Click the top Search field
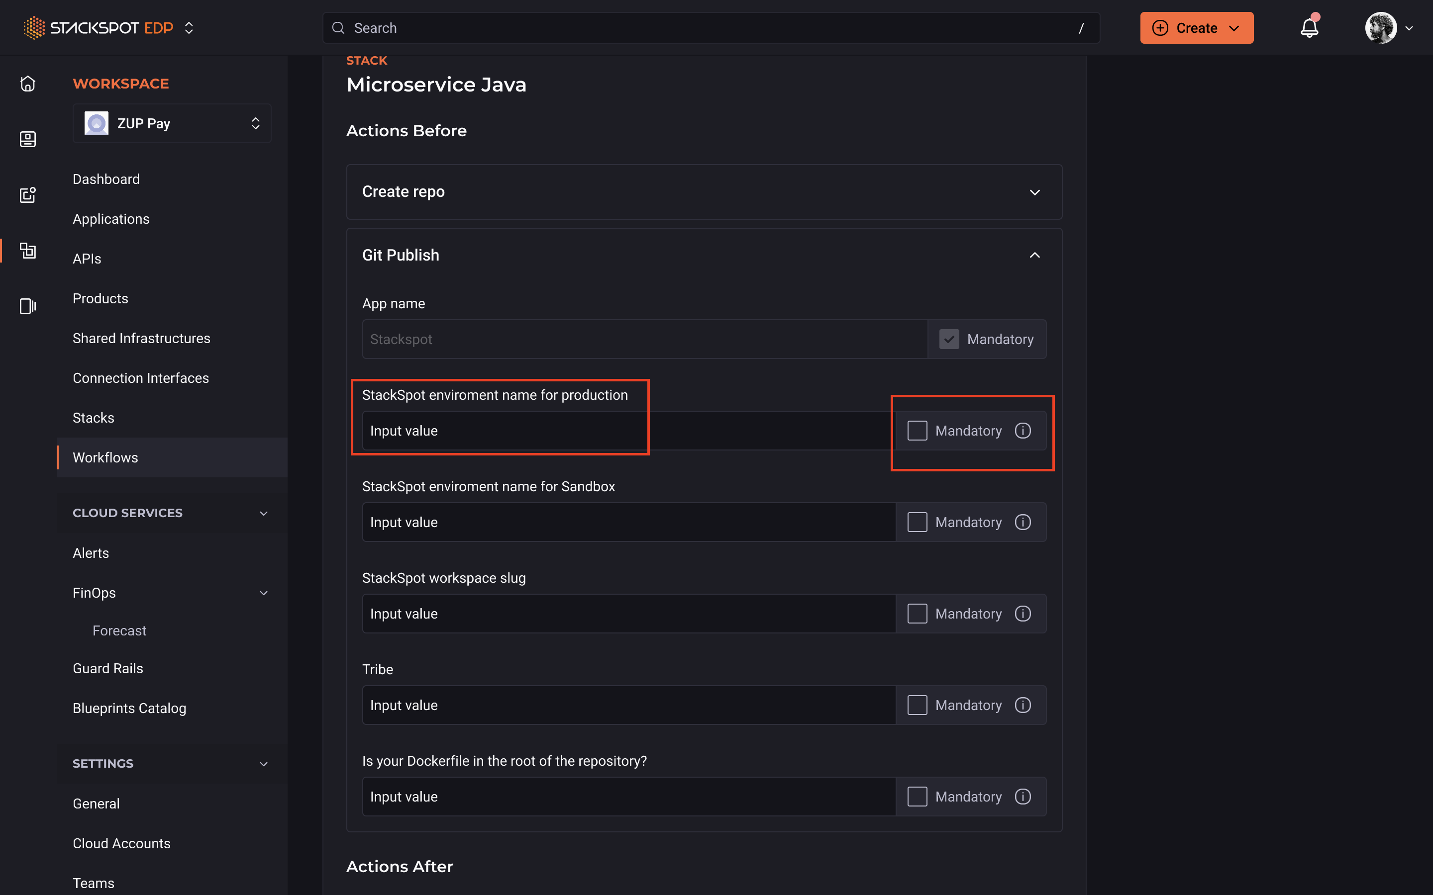Viewport: 1433px width, 895px height. (x=711, y=28)
